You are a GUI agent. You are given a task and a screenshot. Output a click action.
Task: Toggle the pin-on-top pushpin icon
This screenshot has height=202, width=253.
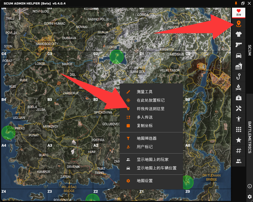(x=236, y=3)
